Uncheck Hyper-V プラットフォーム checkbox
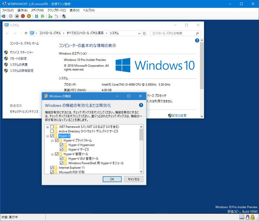Screen dimensions: 259x221 (x=57, y=140)
